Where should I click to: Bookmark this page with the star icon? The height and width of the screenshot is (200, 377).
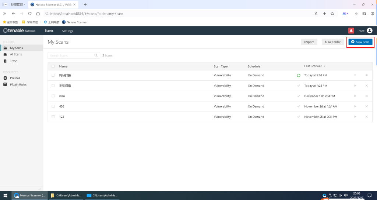point(332,14)
